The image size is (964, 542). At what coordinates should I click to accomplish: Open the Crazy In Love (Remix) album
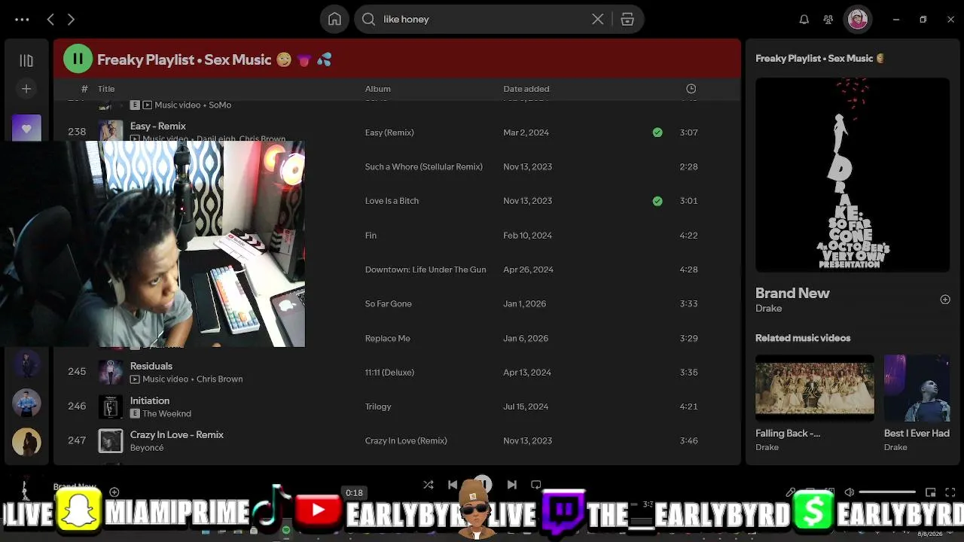(x=406, y=440)
